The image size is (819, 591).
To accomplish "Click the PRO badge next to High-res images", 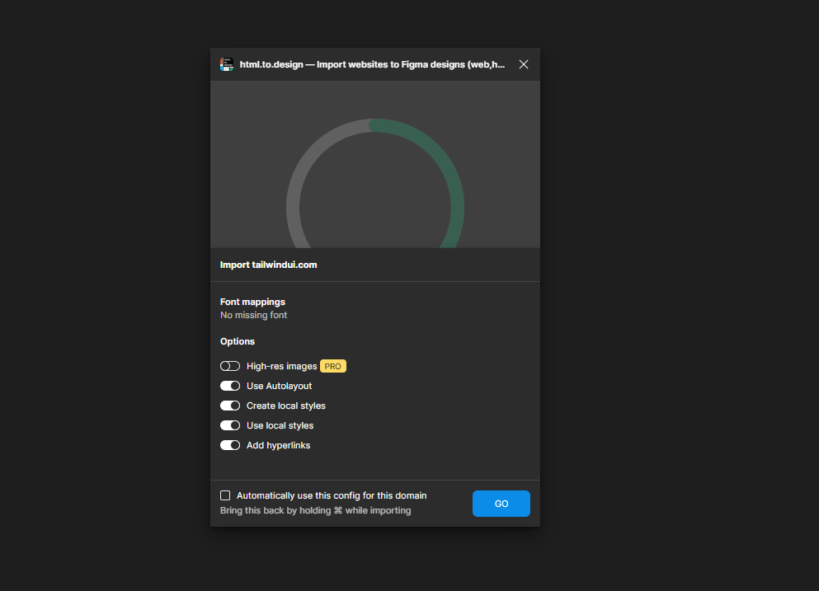I will pos(333,366).
